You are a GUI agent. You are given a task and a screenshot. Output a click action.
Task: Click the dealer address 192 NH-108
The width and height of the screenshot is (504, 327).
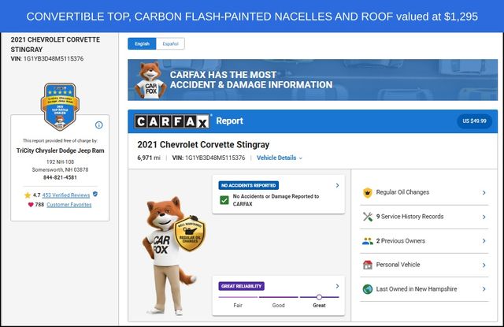60,162
